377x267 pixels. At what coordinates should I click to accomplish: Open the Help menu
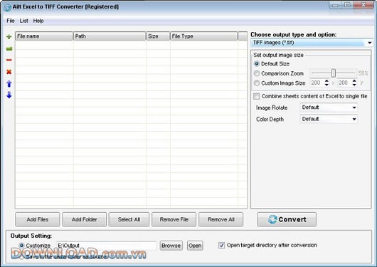tap(38, 21)
